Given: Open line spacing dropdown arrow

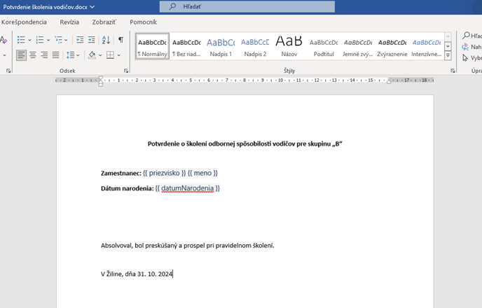Looking at the screenshot, I should click(x=78, y=55).
